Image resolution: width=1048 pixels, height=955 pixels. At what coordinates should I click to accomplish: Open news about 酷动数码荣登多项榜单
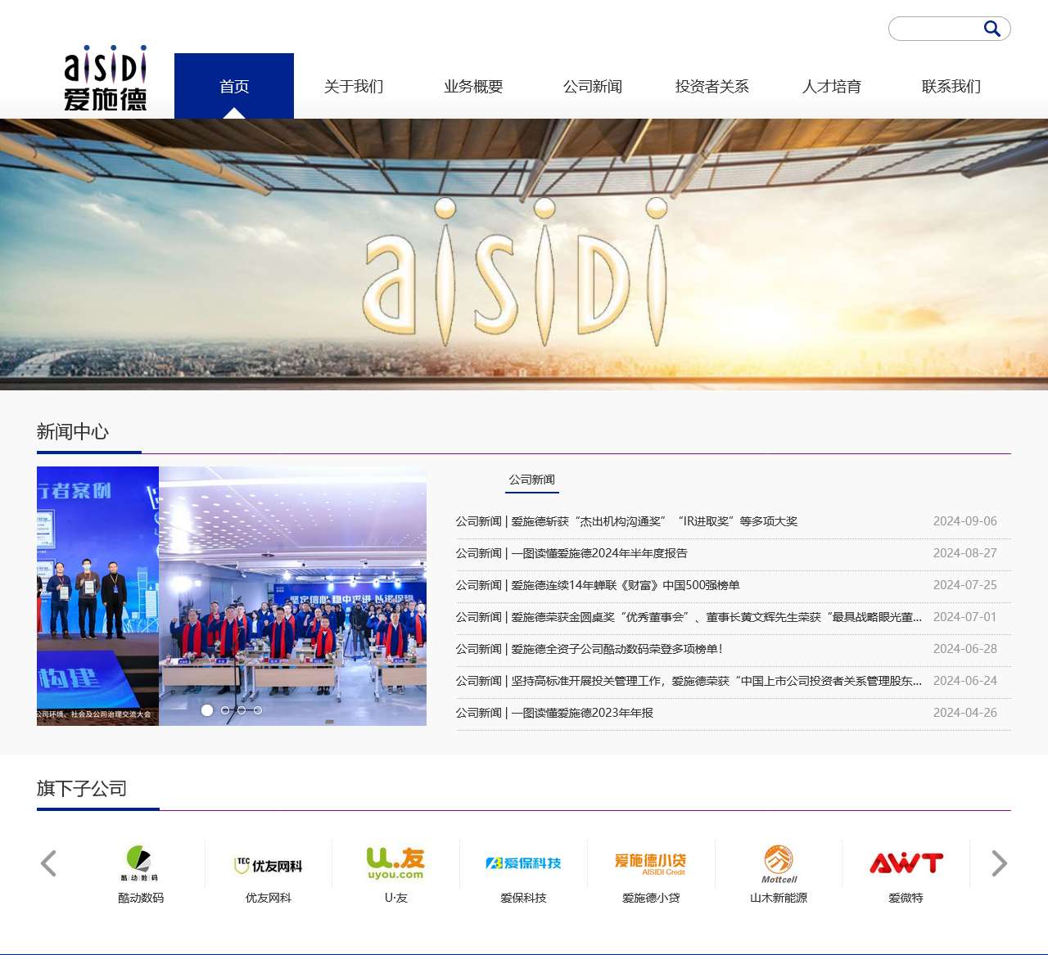point(589,649)
